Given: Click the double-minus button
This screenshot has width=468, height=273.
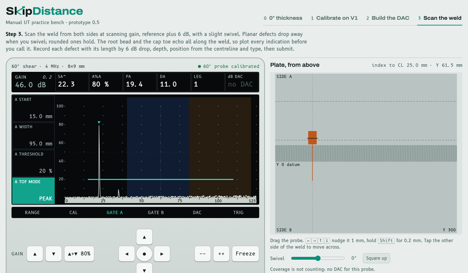Looking at the screenshot, I should point(203,254).
